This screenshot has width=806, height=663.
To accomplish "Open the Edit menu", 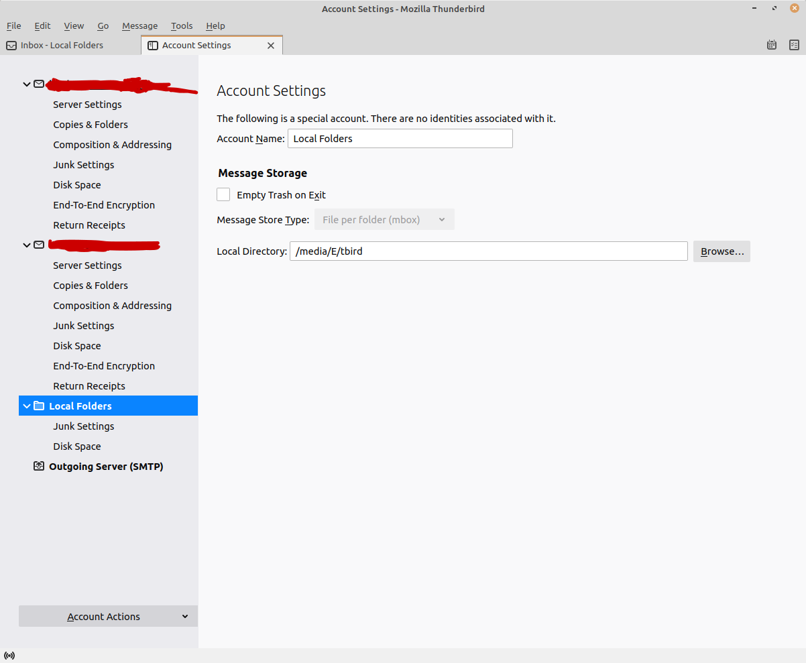I will 42,25.
